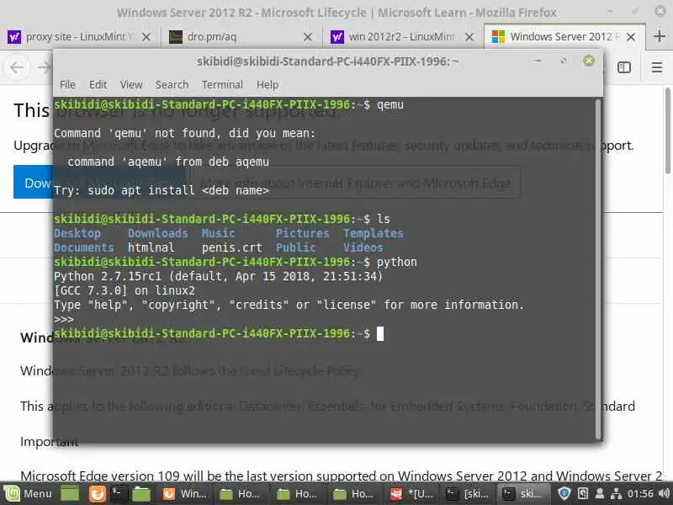Viewport: 673px width, 505px height.
Task: Click the Microsoft logo favicon on active tab
Action: 498,37
